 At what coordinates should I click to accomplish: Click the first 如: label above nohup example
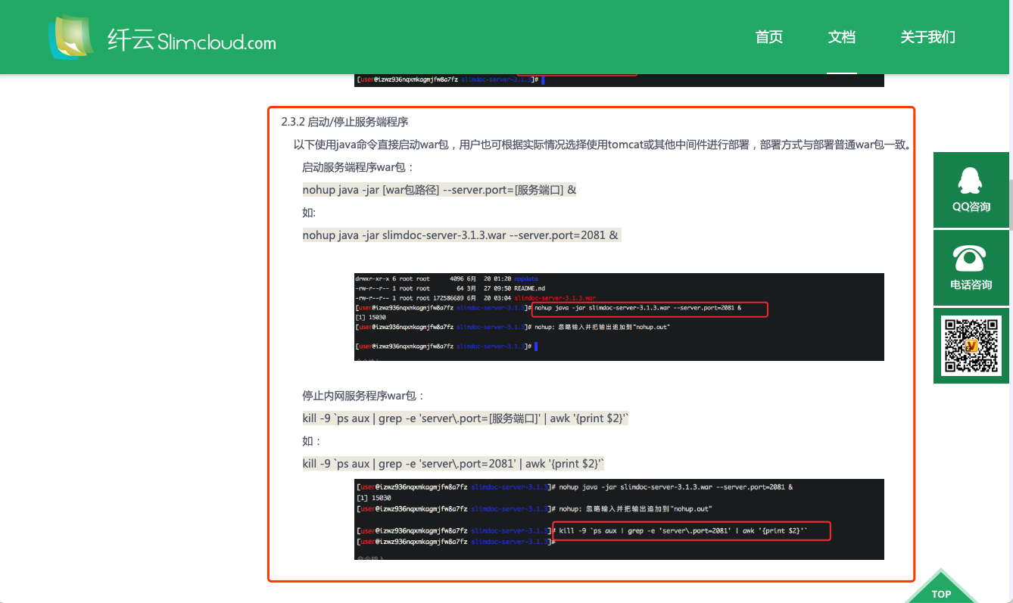[309, 213]
